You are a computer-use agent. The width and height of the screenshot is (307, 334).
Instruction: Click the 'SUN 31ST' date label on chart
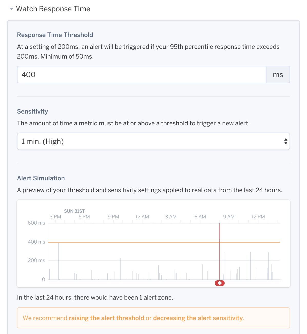[74, 211]
